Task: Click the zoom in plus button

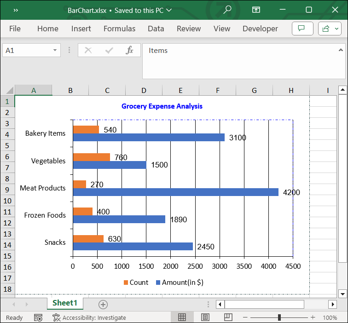Action: pyautogui.click(x=313, y=317)
